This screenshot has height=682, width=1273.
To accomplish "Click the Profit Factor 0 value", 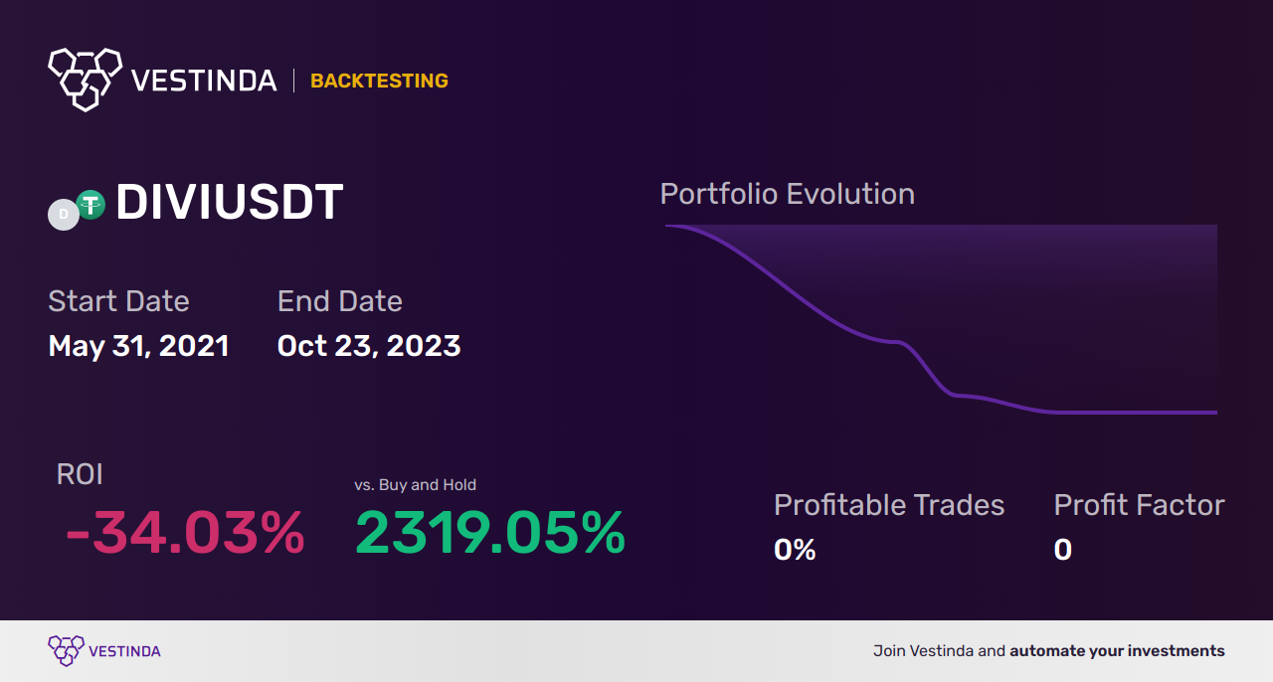I will pos(1063,550).
